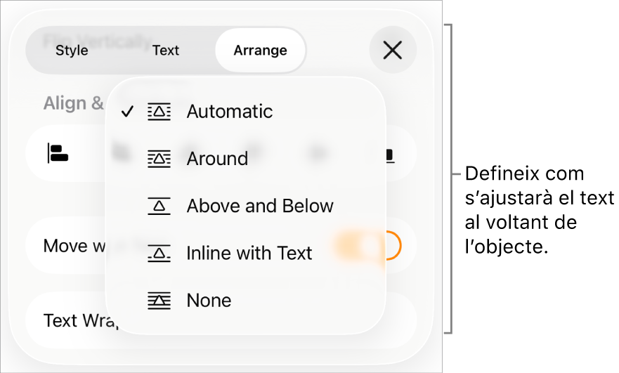Click the Around wrap icon
Screen dimensions: 619x373
pyautogui.click(x=159, y=159)
